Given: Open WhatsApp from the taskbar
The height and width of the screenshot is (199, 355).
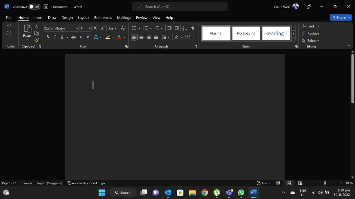Looking at the screenshot, I should [241, 192].
